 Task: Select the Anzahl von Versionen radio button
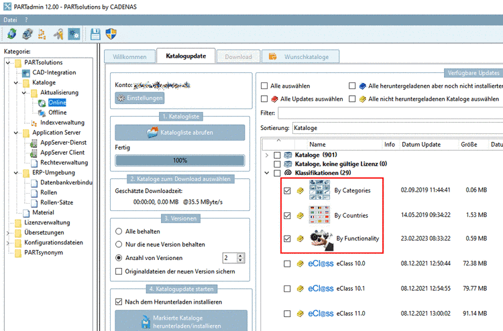click(x=119, y=257)
